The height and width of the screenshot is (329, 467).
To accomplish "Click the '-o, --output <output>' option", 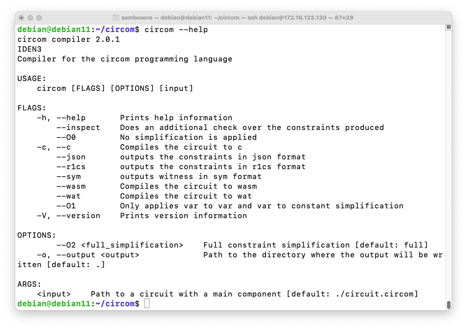I will [88, 255].
